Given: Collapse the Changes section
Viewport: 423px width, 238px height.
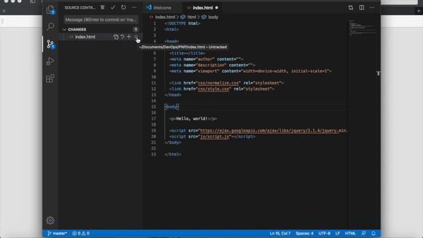Looking at the screenshot, I should tap(77, 29).
